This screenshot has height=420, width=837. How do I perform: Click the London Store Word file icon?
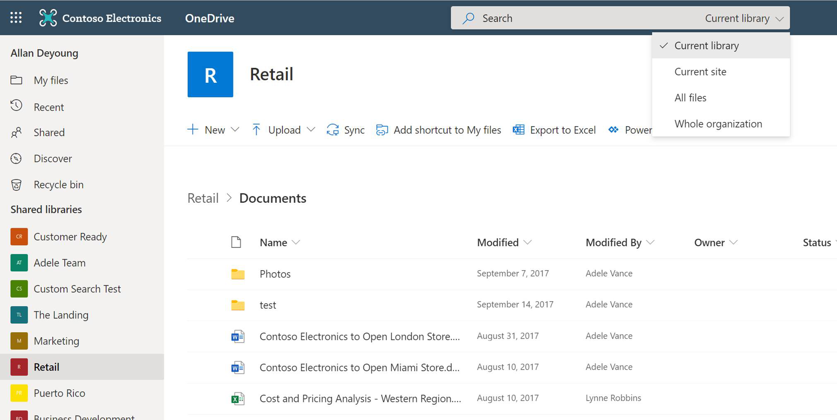(238, 336)
